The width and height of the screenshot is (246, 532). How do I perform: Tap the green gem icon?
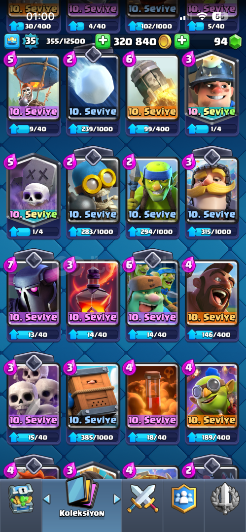click(235, 42)
